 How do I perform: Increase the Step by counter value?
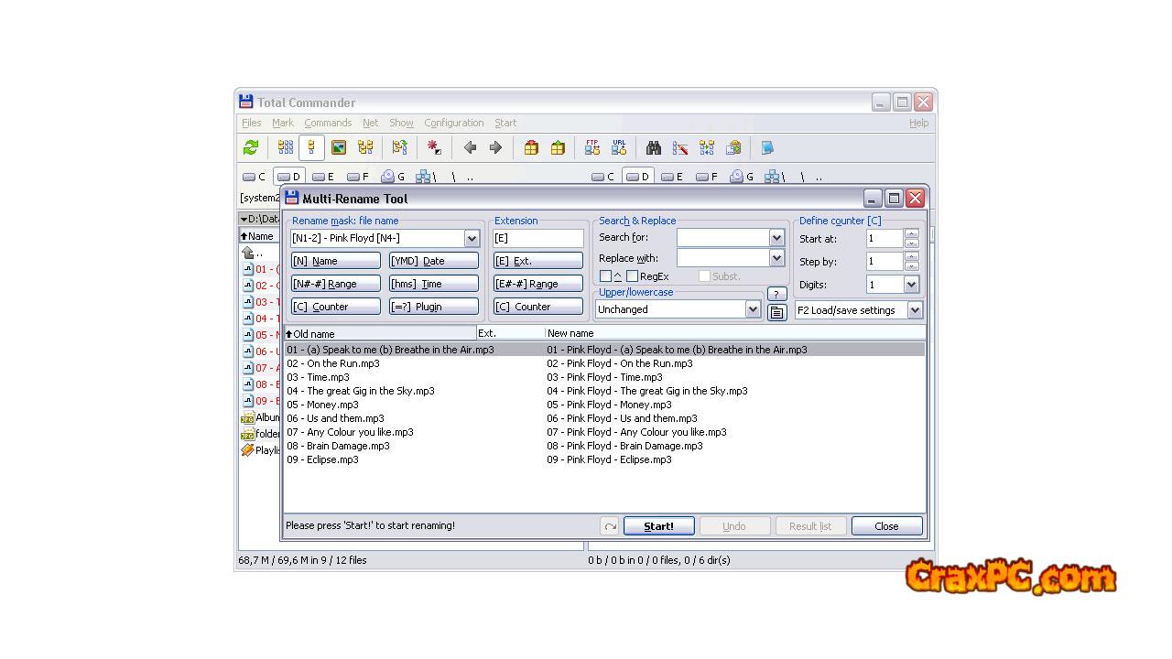coord(911,256)
